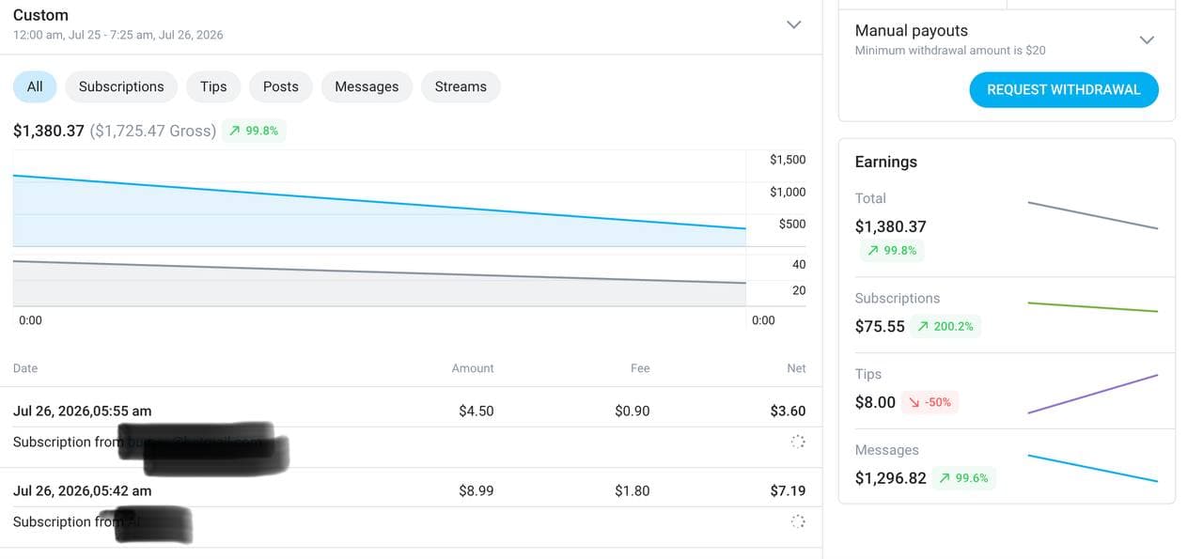Click the $1,725.47 Gross amount text
The image size is (1203, 559).
(x=153, y=131)
